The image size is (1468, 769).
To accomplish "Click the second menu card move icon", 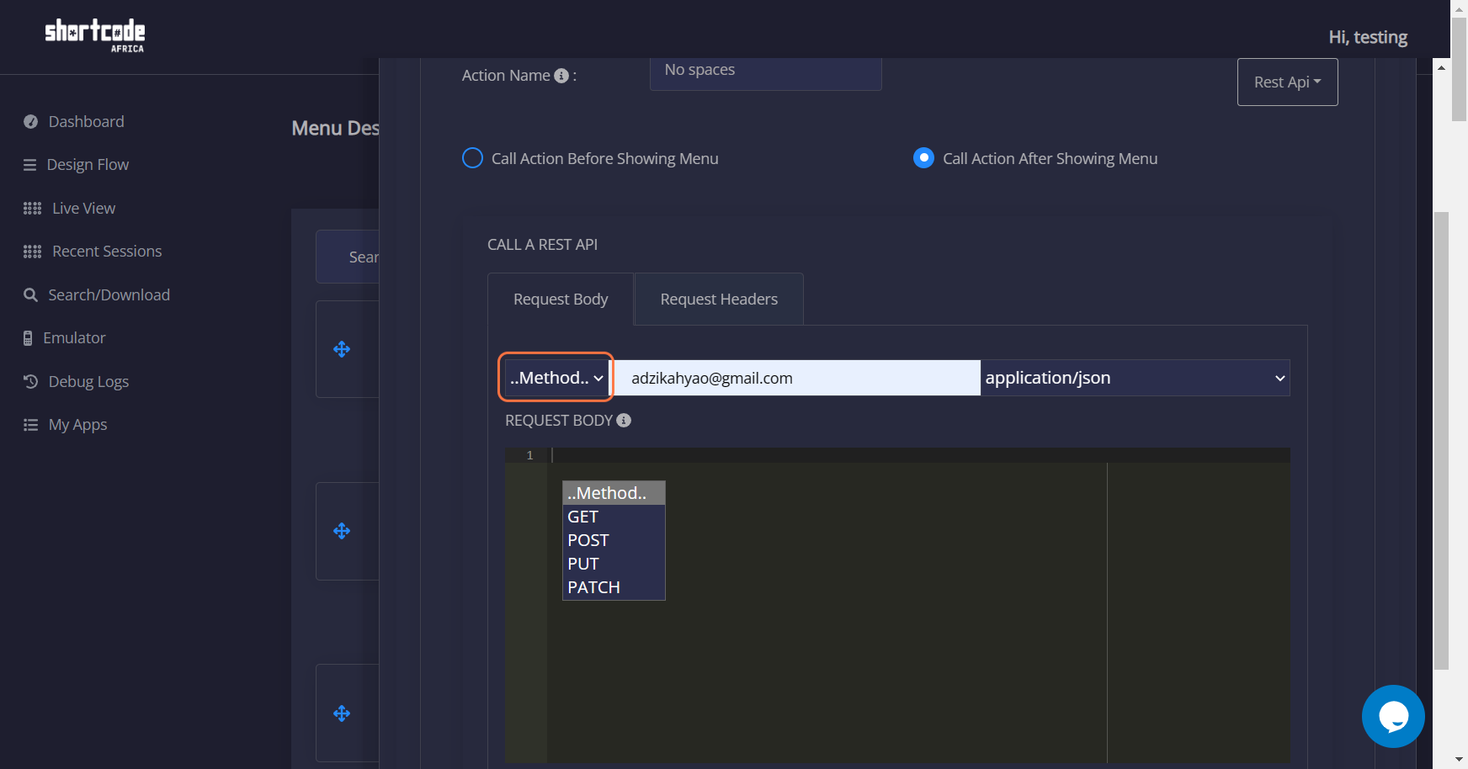I will click(x=342, y=531).
